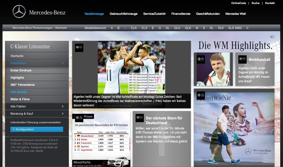The image size is (283, 167).
Task: Open Der nächste Stern für Deutschland card
Action: click(x=162, y=139)
